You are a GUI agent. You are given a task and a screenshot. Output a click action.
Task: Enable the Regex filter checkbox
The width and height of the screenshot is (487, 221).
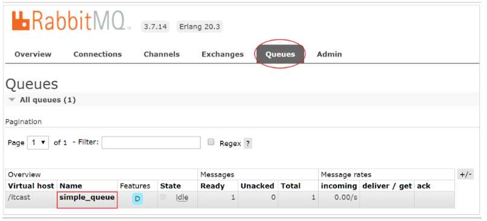211,143
